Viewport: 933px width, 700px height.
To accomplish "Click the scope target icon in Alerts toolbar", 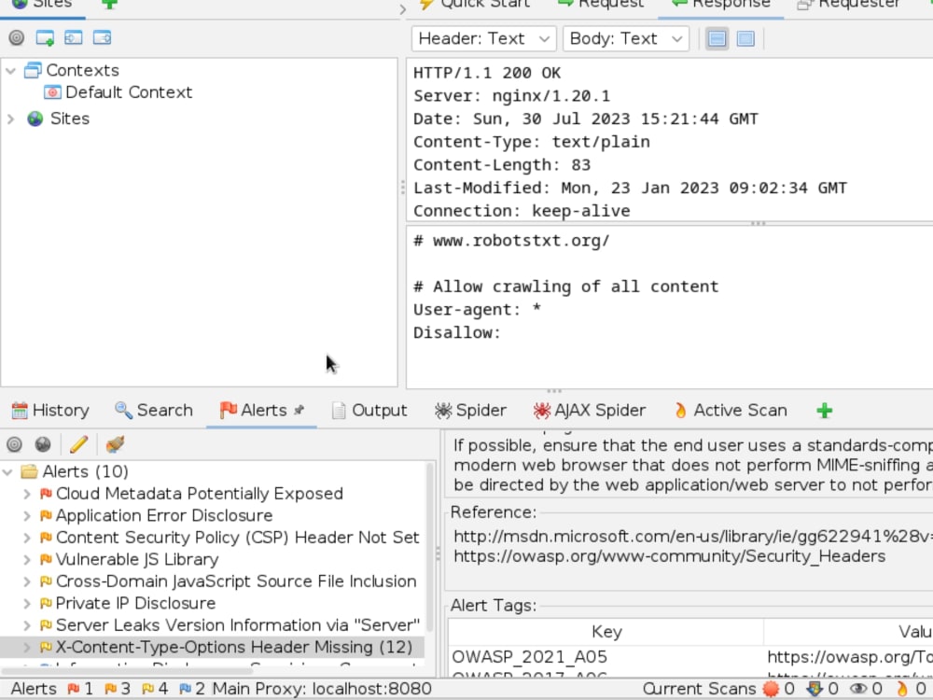I will 15,444.
